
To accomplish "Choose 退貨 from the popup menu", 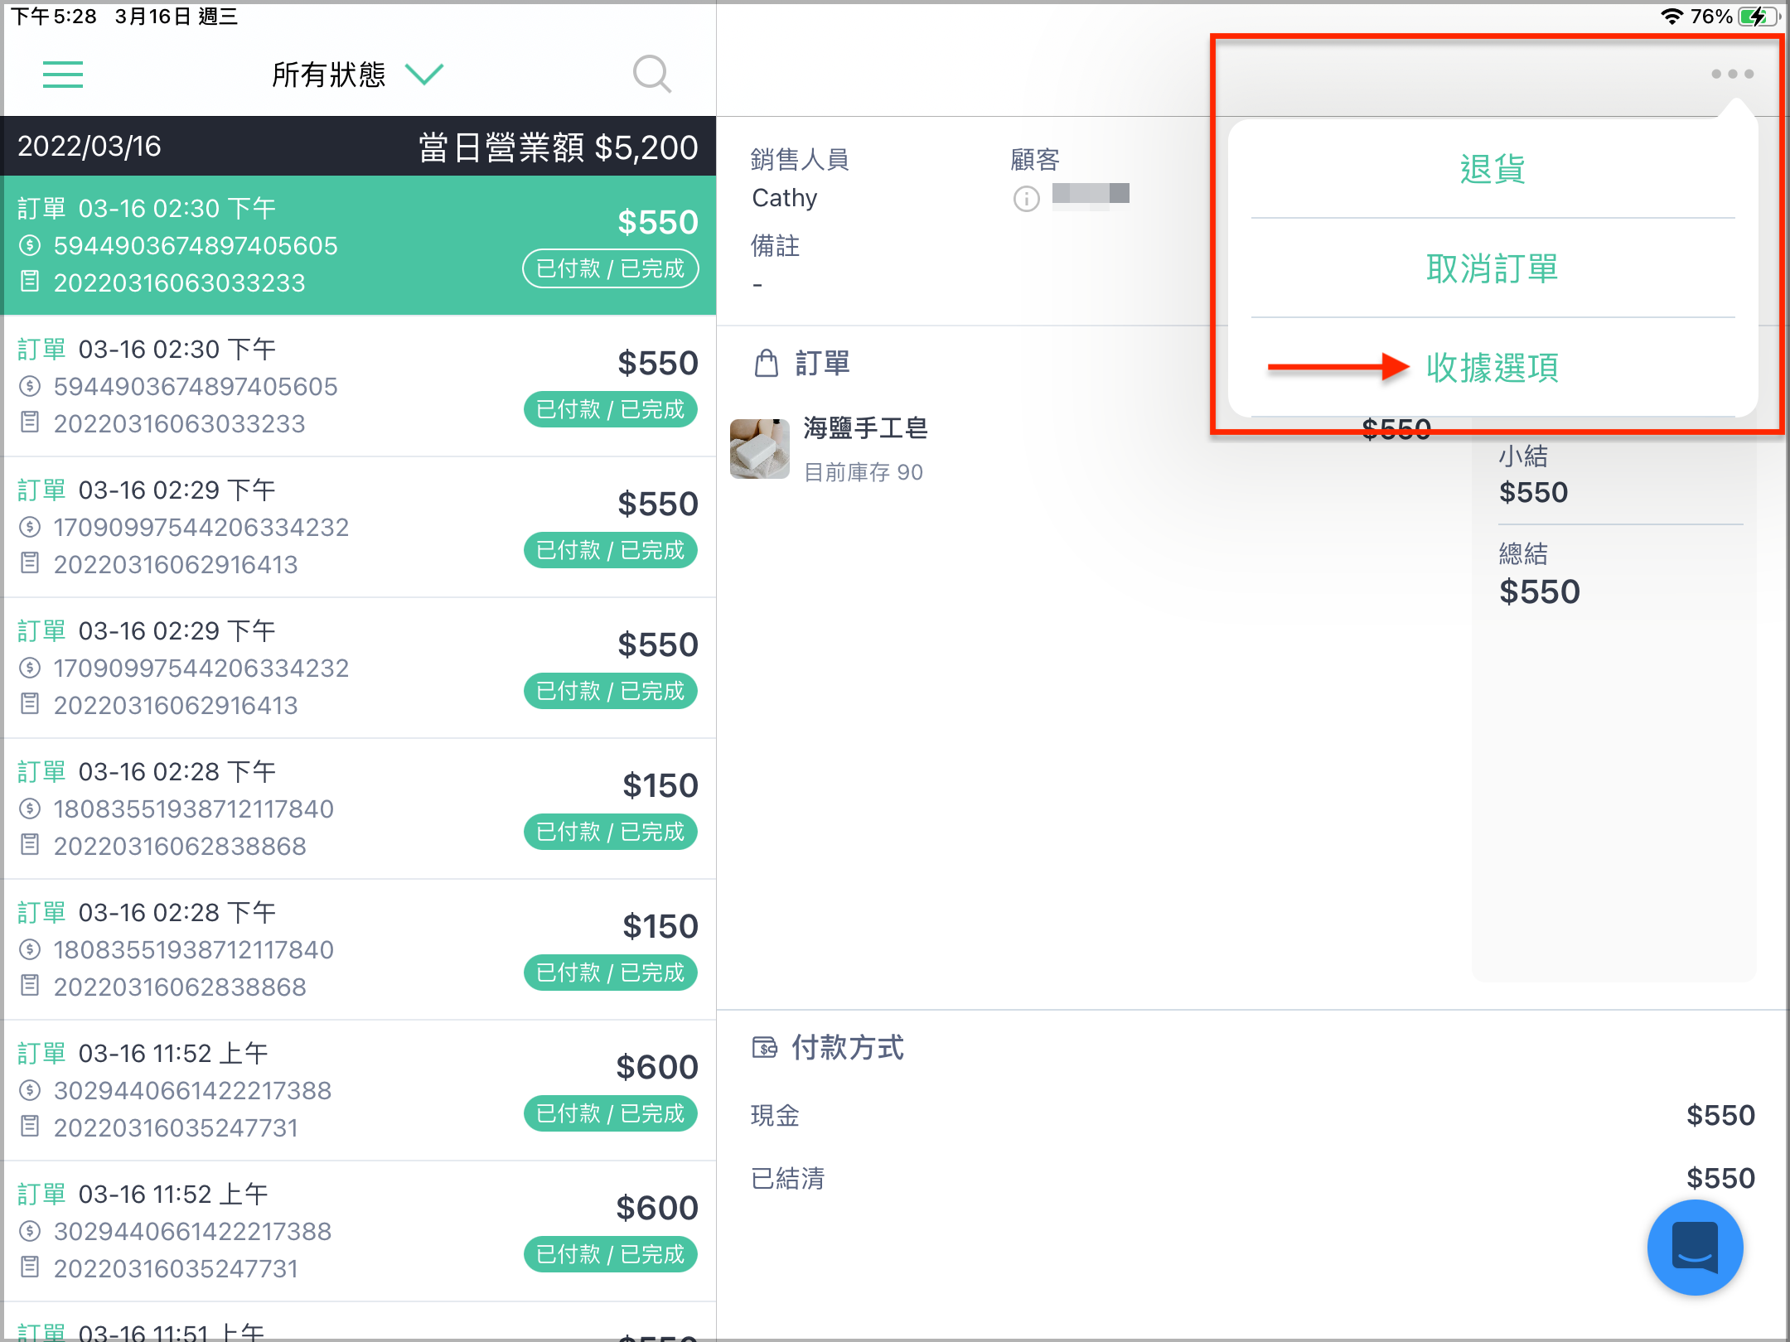I will [x=1492, y=169].
